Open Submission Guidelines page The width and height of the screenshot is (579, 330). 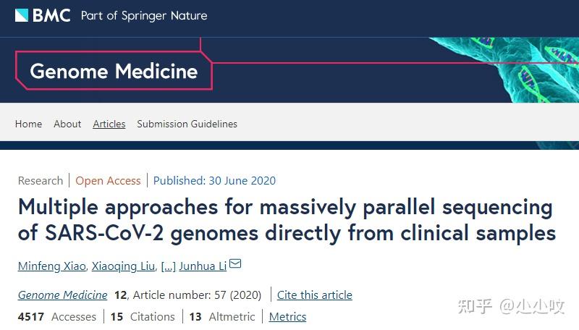point(187,124)
